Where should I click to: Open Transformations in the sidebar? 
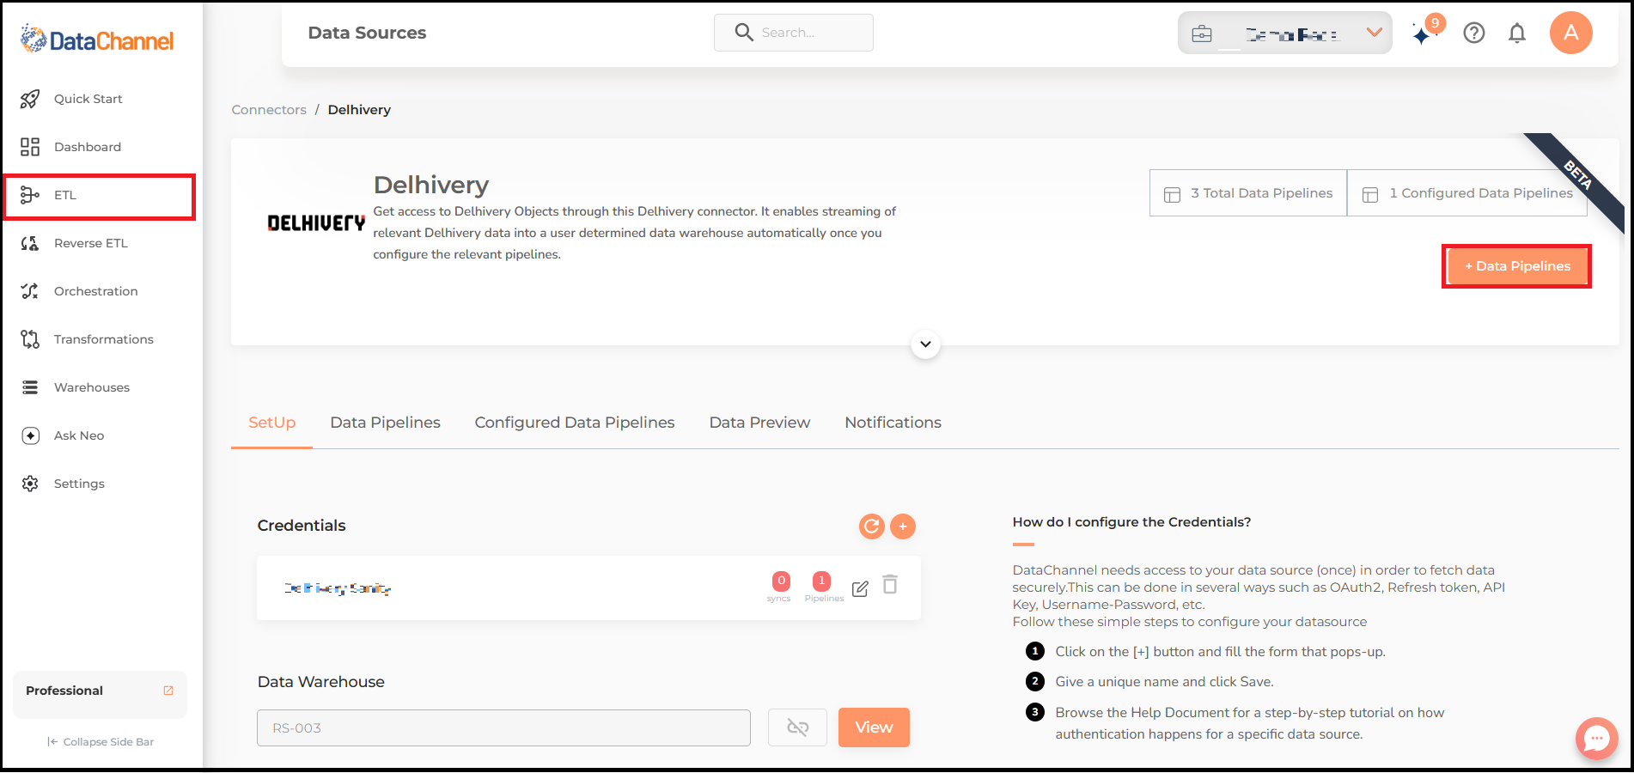[103, 339]
